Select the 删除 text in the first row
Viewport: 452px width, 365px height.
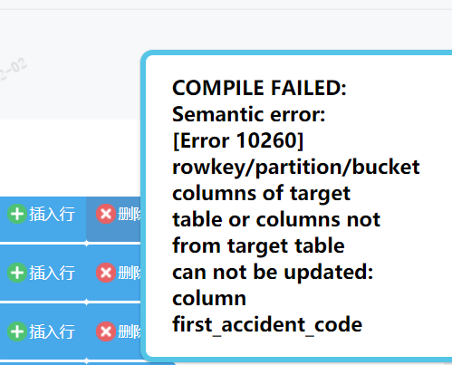tap(130, 214)
